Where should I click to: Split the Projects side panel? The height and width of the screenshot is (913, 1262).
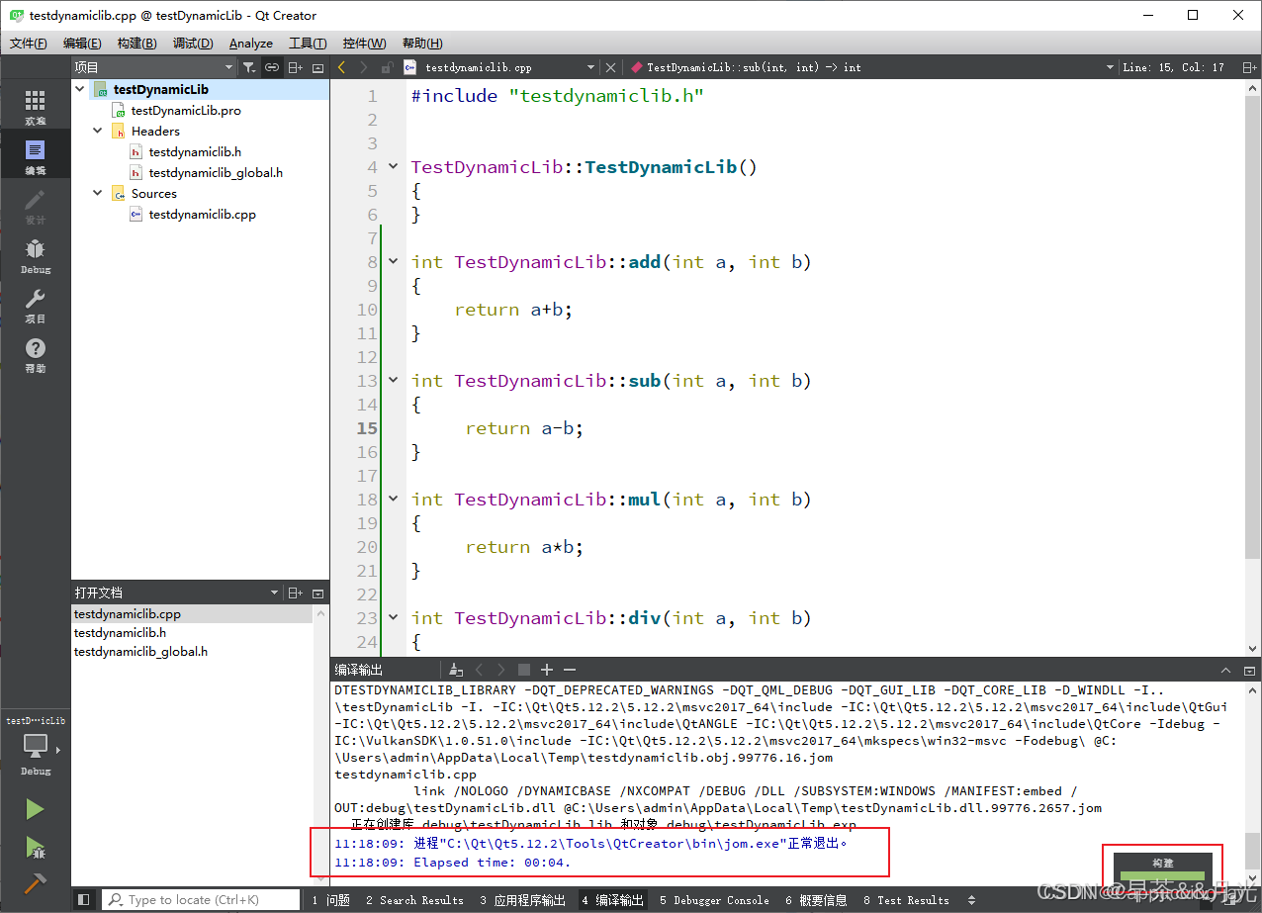coord(296,67)
